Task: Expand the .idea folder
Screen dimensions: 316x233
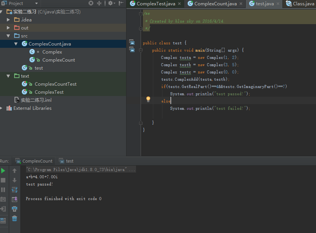Action: click(8, 20)
